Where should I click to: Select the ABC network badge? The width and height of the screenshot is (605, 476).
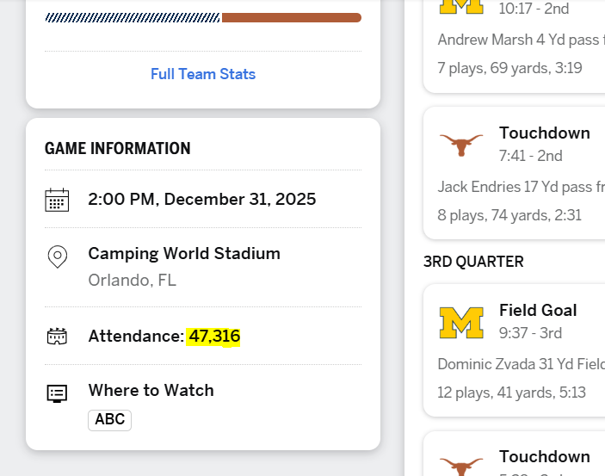(109, 420)
